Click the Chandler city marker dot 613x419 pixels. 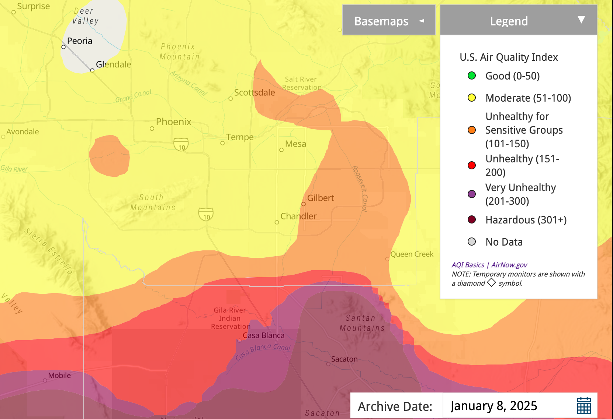pyautogui.click(x=277, y=222)
